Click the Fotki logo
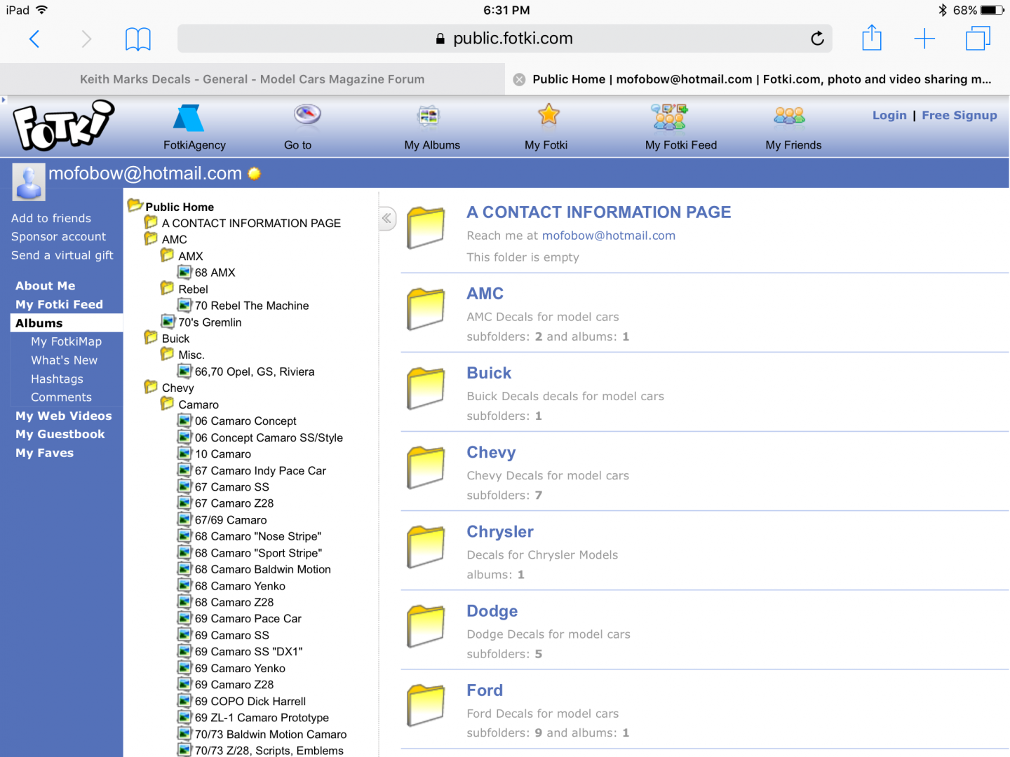1010x757 pixels. (x=63, y=125)
